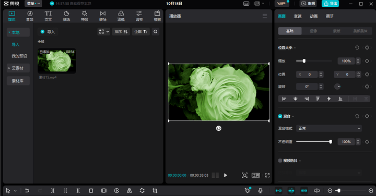Click align left icon in alignment row
Image resolution: width=376 pixels, height=196 pixels.
click(x=284, y=99)
